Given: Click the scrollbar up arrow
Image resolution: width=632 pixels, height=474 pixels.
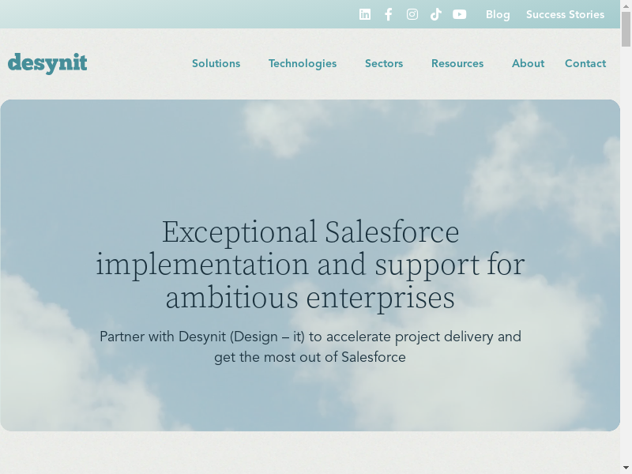Looking at the screenshot, I should pos(626,6).
